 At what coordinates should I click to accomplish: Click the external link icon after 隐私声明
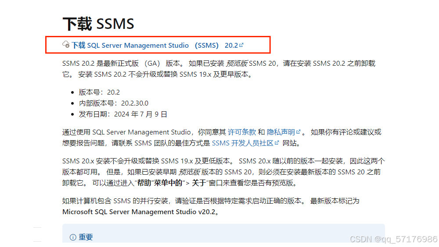[x=299, y=131]
